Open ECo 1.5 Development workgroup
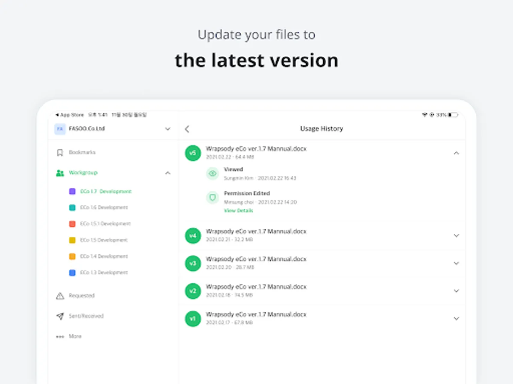The width and height of the screenshot is (513, 384). pos(104,240)
